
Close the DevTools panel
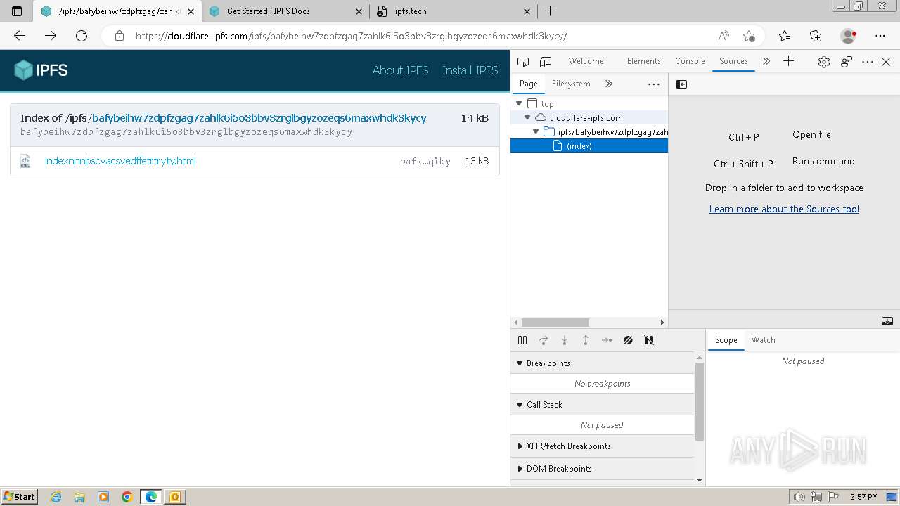coord(886,62)
